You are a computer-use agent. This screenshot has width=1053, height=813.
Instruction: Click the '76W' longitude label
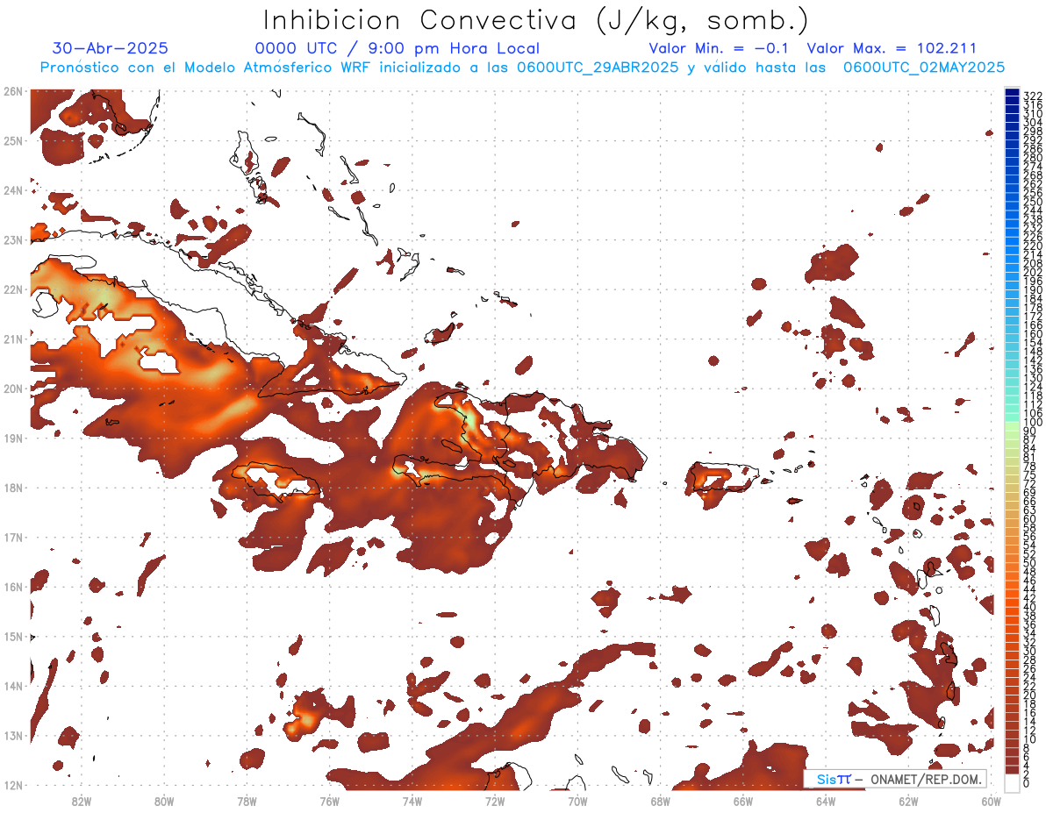click(330, 802)
